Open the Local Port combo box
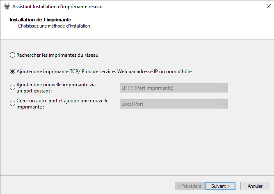274x194 pixels. click(174, 104)
